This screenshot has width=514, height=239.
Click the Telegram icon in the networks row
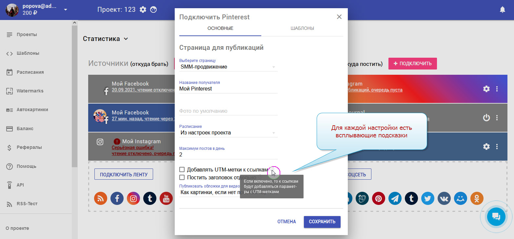click(x=395, y=198)
